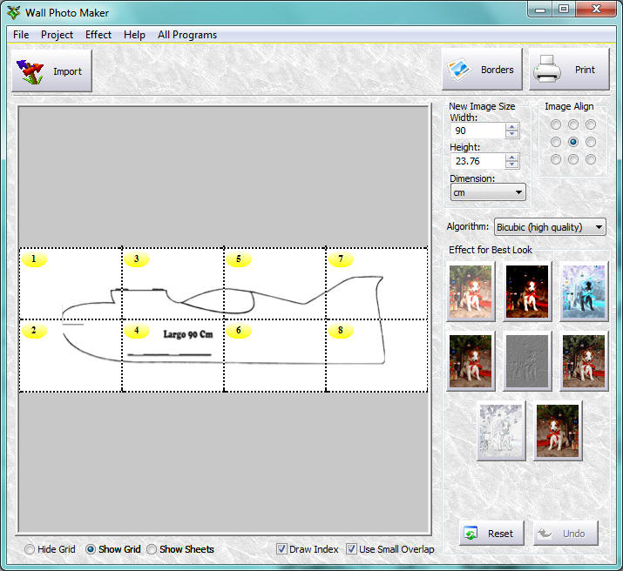Click grid tile number 4 on canvas
Image resolution: width=623 pixels, height=571 pixels.
click(172, 357)
